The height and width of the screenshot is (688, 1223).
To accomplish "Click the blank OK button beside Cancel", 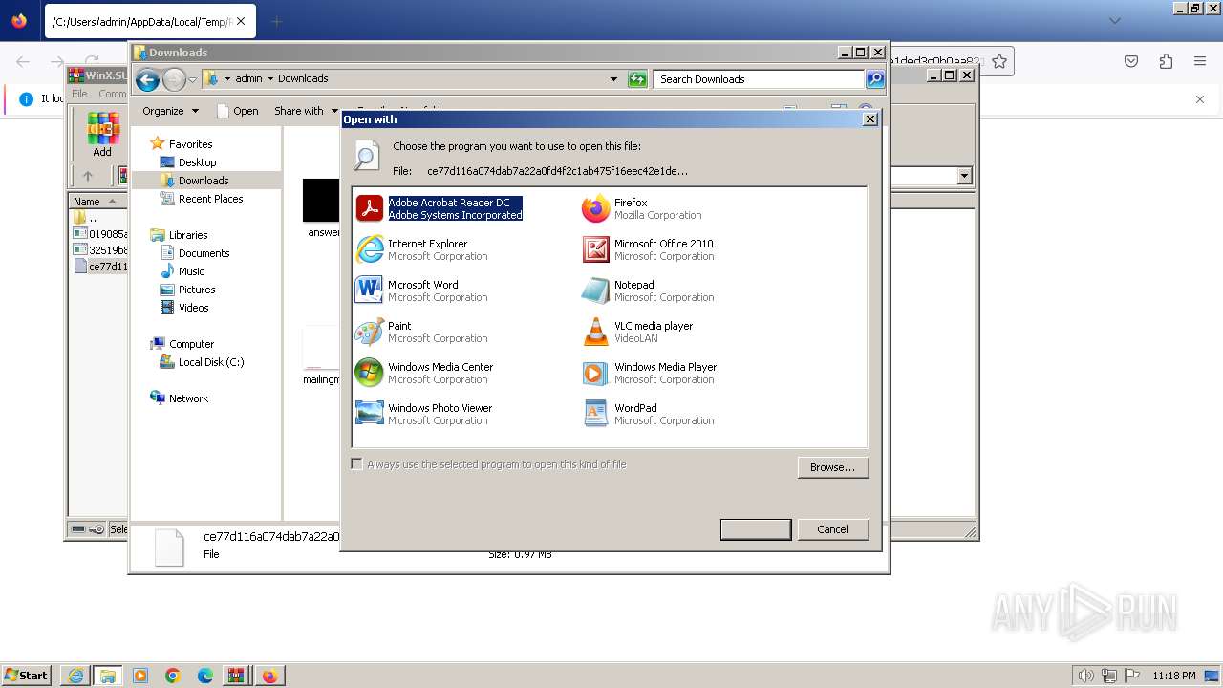I will pyautogui.click(x=756, y=529).
